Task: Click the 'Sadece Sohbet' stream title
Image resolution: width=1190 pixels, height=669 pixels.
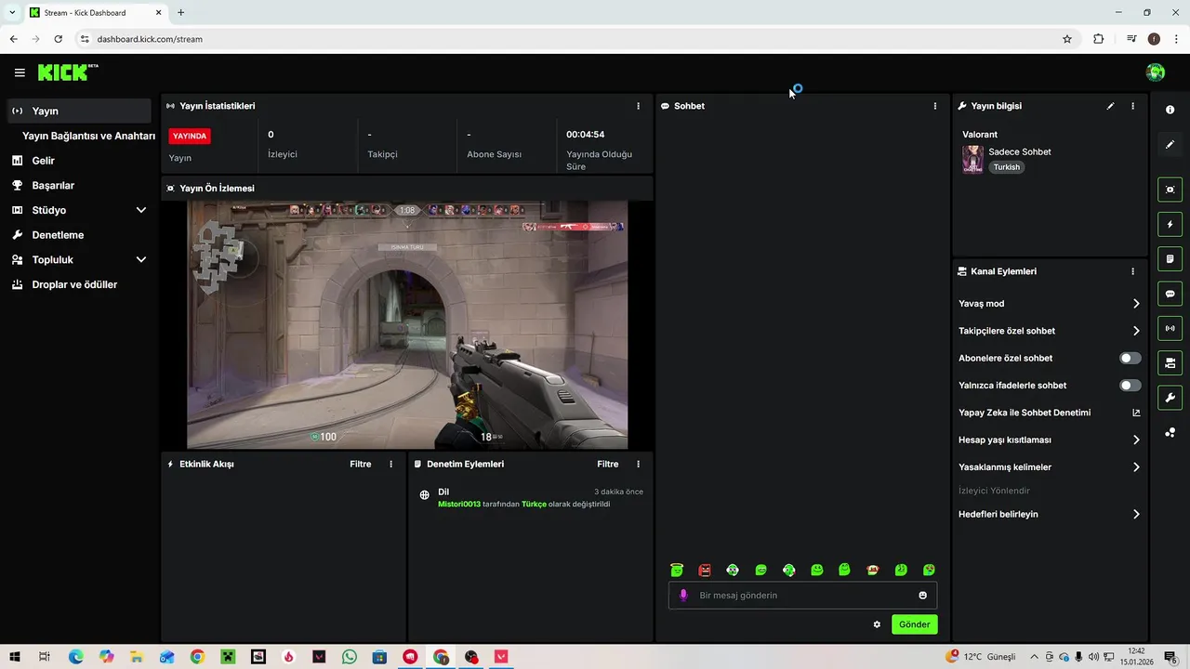Action: [x=1020, y=151]
